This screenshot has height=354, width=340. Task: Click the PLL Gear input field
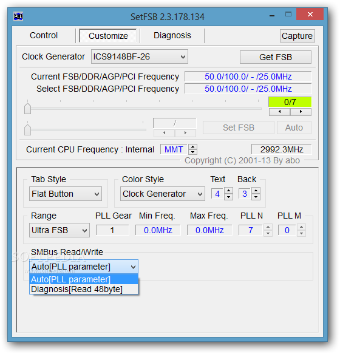[x=112, y=230]
